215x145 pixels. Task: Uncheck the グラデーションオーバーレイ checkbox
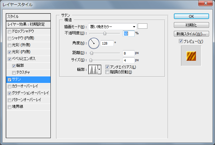[x=9, y=94]
